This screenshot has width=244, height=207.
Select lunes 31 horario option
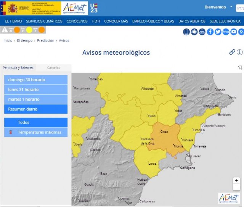pos(36,90)
